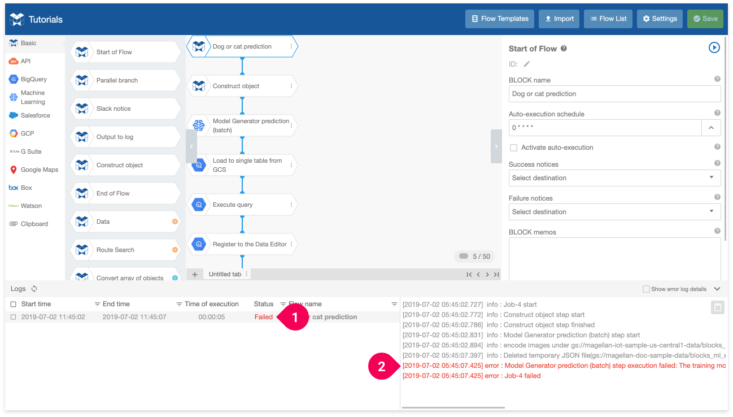Click the Auto-execution schedule field
This screenshot has width=733, height=417.
tap(605, 128)
